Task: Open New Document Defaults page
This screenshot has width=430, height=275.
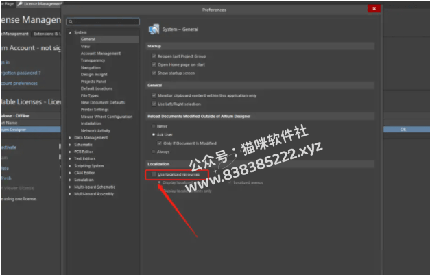Action: pyautogui.click(x=103, y=103)
